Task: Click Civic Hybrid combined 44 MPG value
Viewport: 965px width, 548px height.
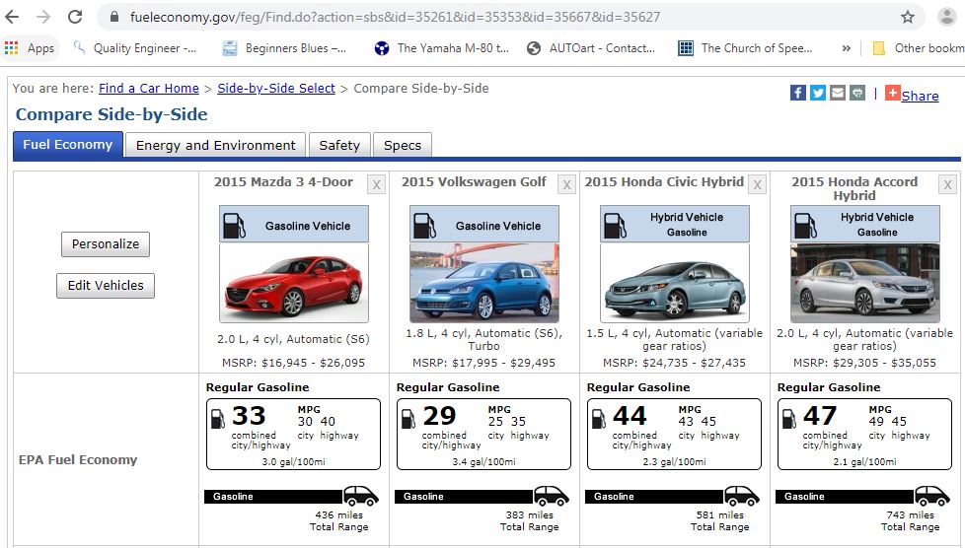Action: point(630,416)
